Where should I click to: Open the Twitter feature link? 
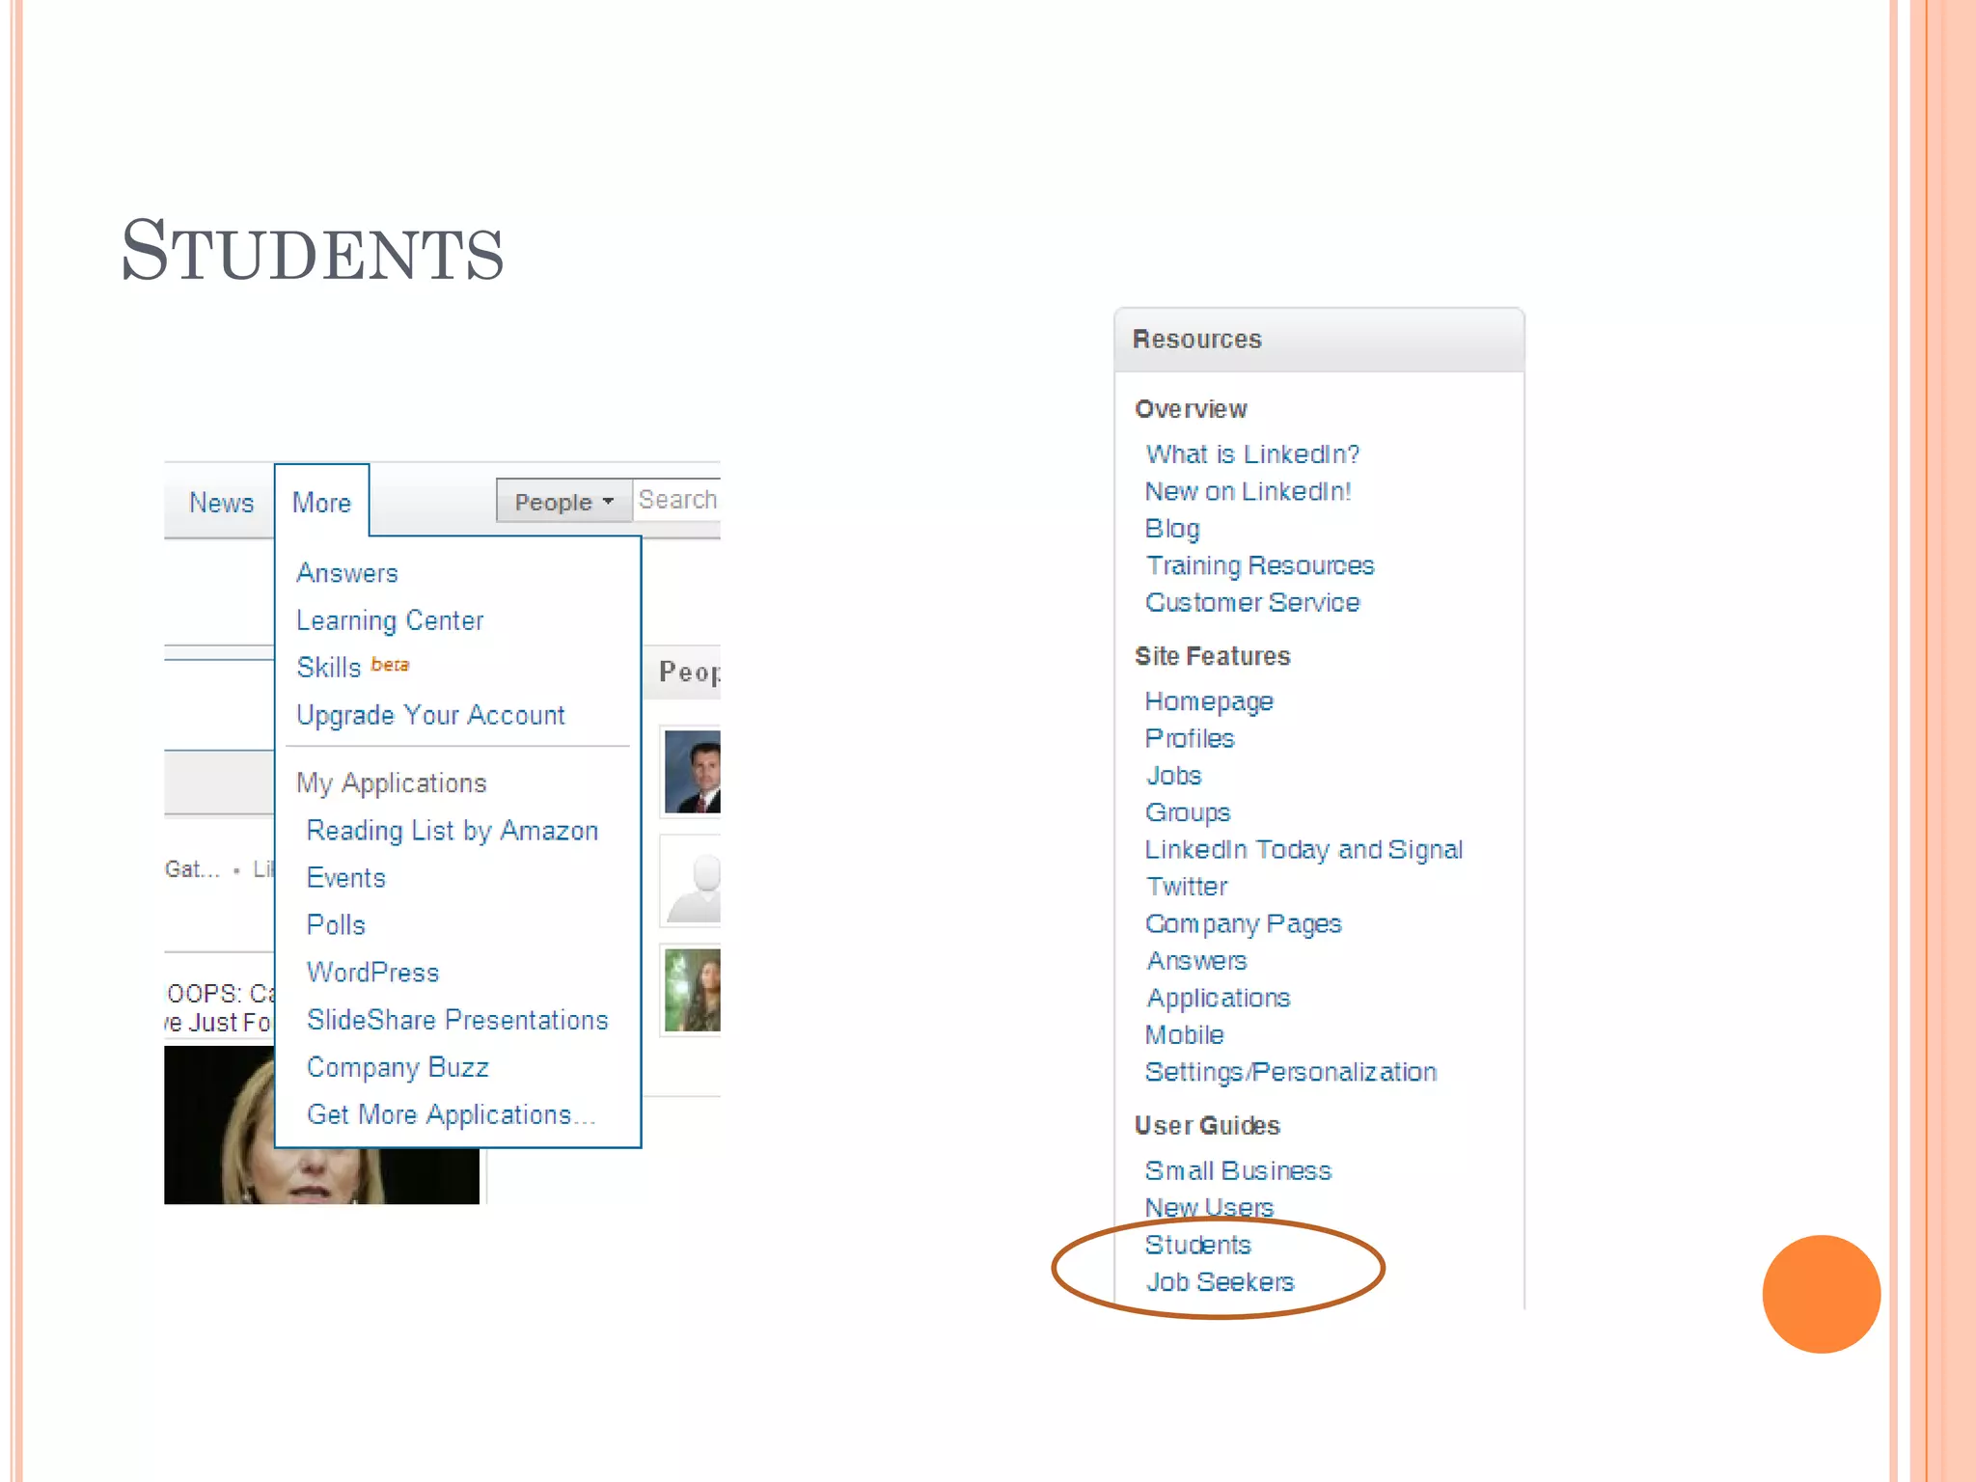pyautogui.click(x=1187, y=887)
